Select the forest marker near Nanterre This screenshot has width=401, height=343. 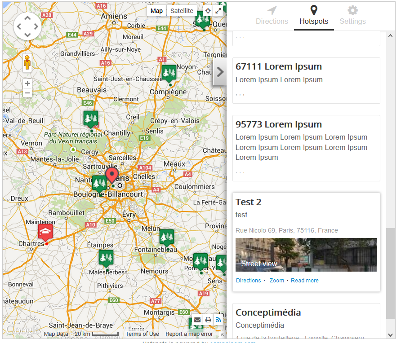pos(99,183)
